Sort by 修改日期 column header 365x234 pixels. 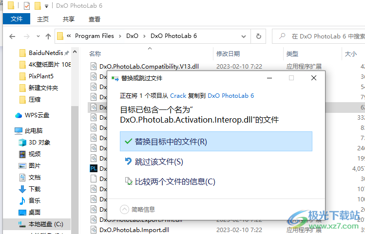tap(228, 54)
